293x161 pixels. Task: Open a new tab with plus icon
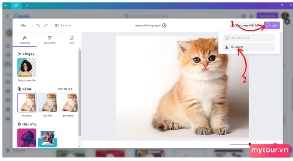pos(27,5)
